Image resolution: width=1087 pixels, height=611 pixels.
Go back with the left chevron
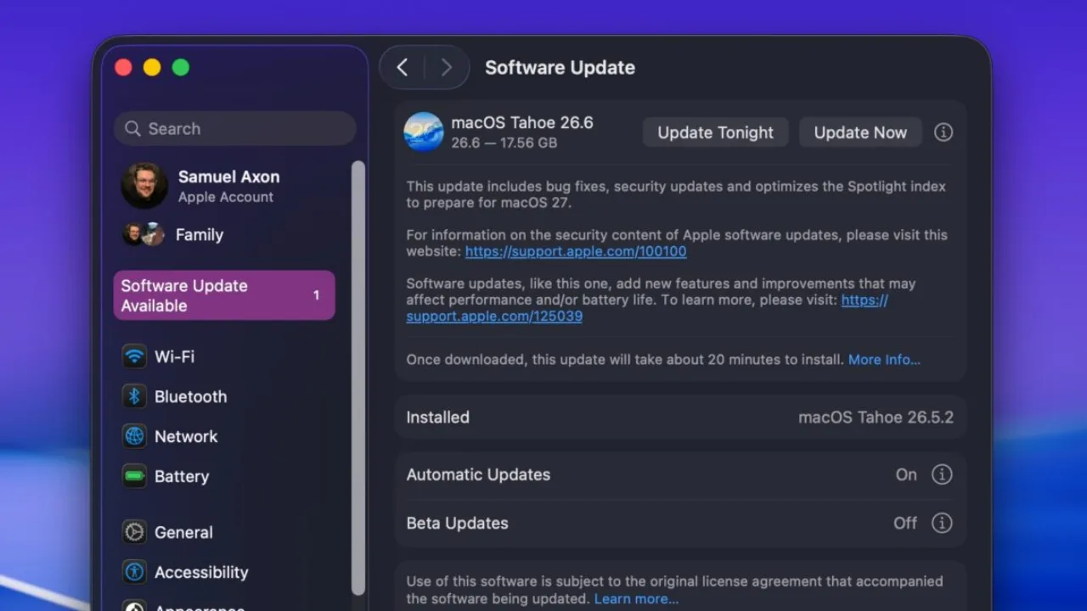pyautogui.click(x=403, y=68)
